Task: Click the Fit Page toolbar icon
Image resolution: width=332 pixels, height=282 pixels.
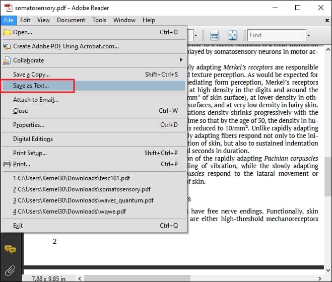Action: [232, 35]
